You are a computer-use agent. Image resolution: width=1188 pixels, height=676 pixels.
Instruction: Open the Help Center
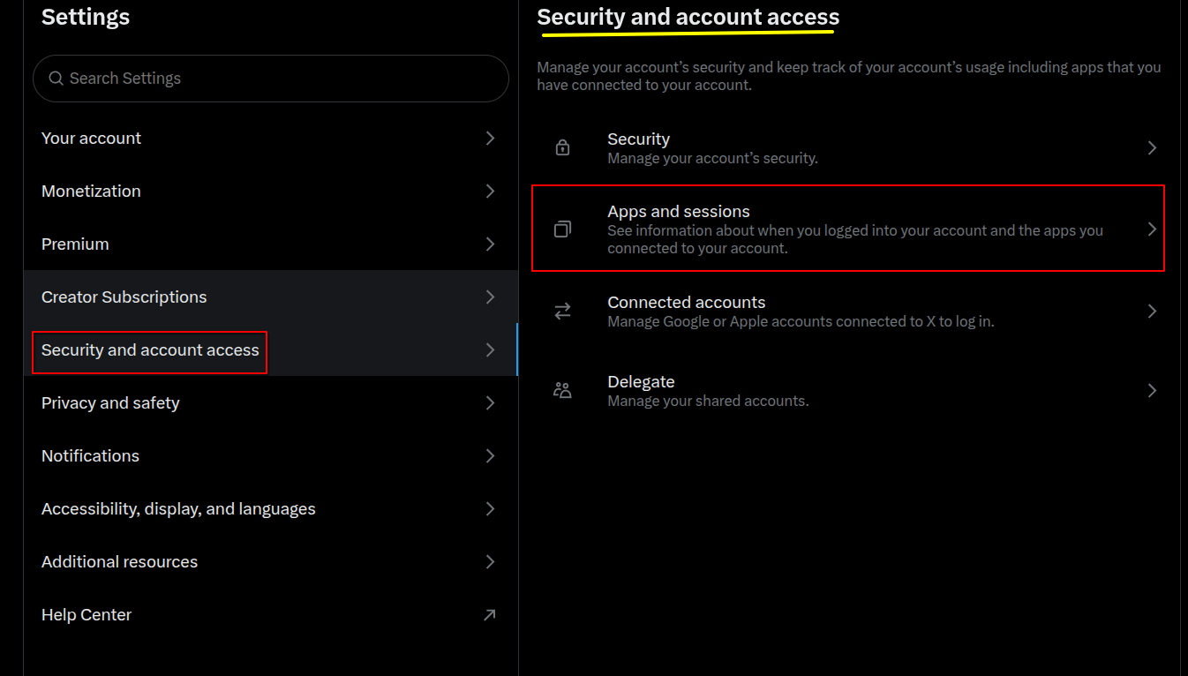pos(86,614)
